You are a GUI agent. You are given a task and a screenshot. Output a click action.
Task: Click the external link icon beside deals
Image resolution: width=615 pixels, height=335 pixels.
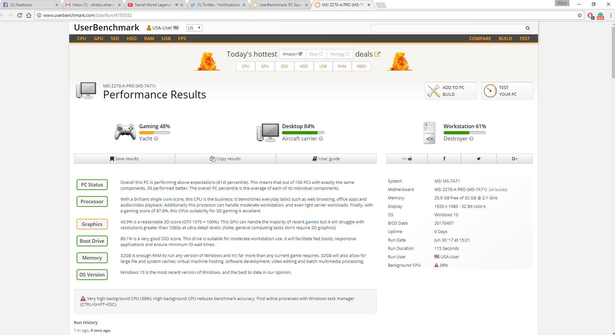click(x=377, y=54)
